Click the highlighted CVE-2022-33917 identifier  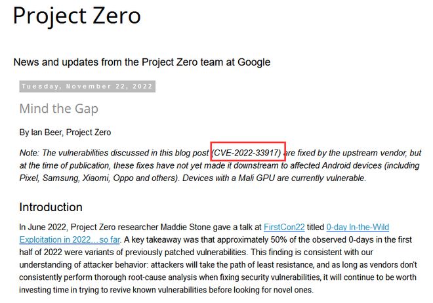(x=247, y=153)
